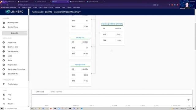Open the Routes tool icon
The width and height of the screenshot is (196, 110).
coord(4,104)
